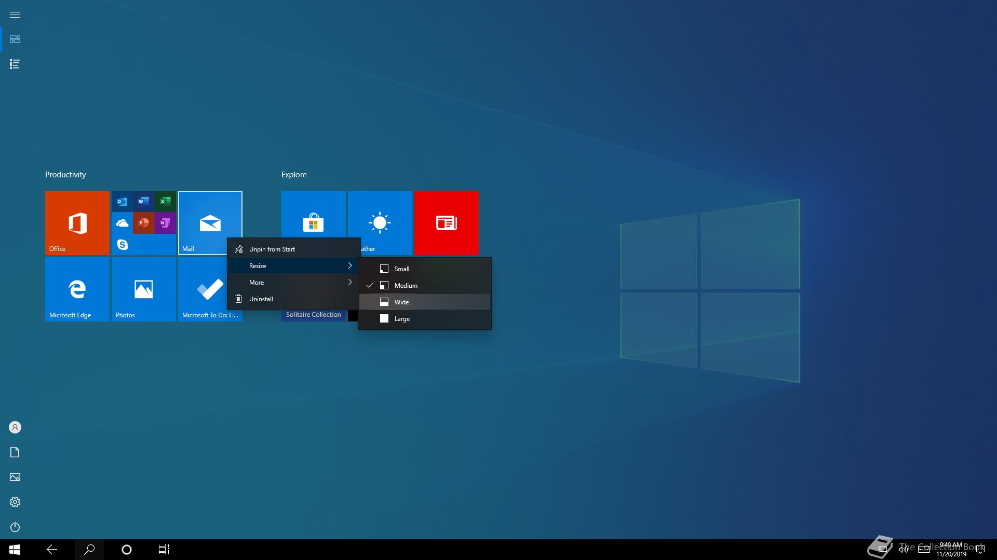Expand the More submenu chevron
The image size is (997, 560).
[350, 282]
